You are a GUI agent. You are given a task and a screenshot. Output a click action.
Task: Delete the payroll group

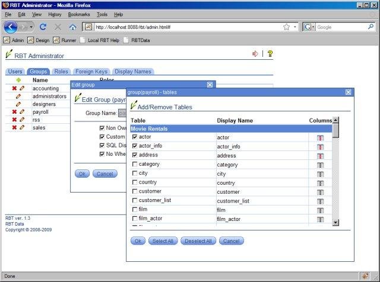click(x=14, y=112)
